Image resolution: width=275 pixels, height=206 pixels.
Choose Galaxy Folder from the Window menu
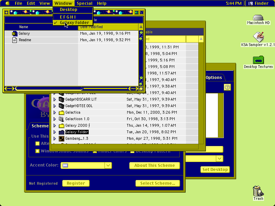point(73,23)
